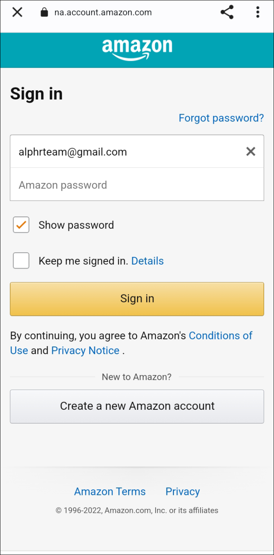
Task: Tap Create a new Amazon account button
Action: pyautogui.click(x=137, y=406)
